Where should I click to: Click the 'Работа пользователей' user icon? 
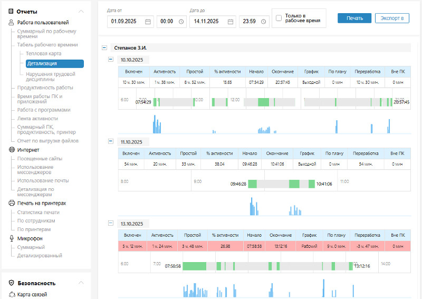12,23
